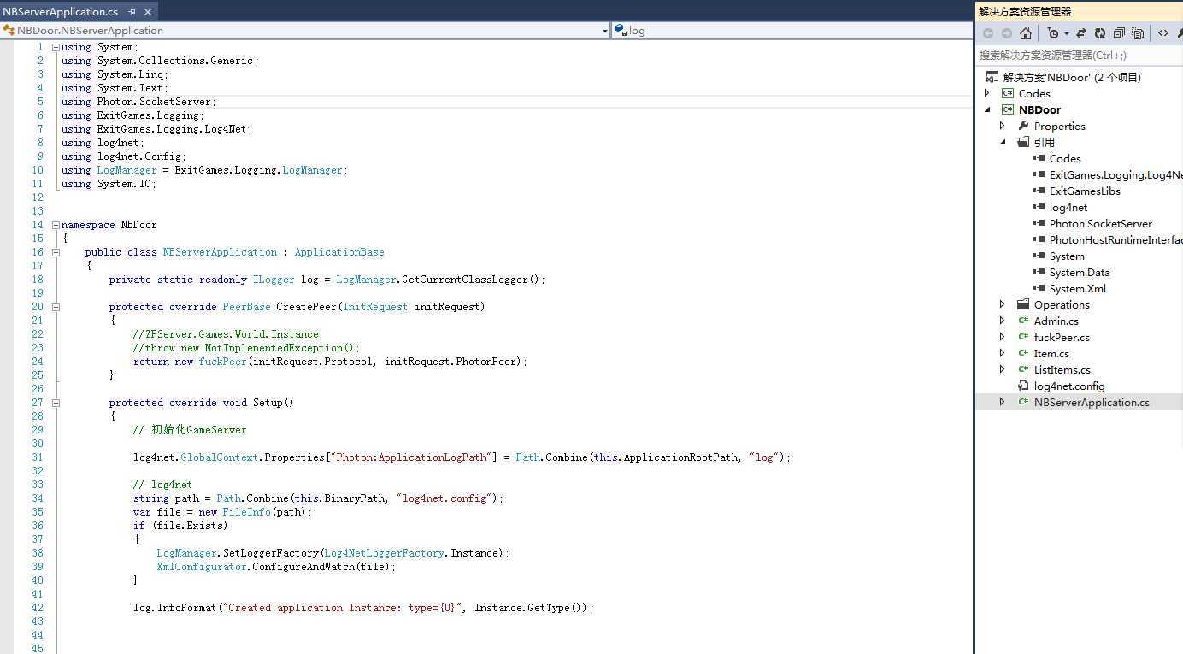Collapse the CreatePeer method block
Screen dimensions: 1183x654
(56, 307)
